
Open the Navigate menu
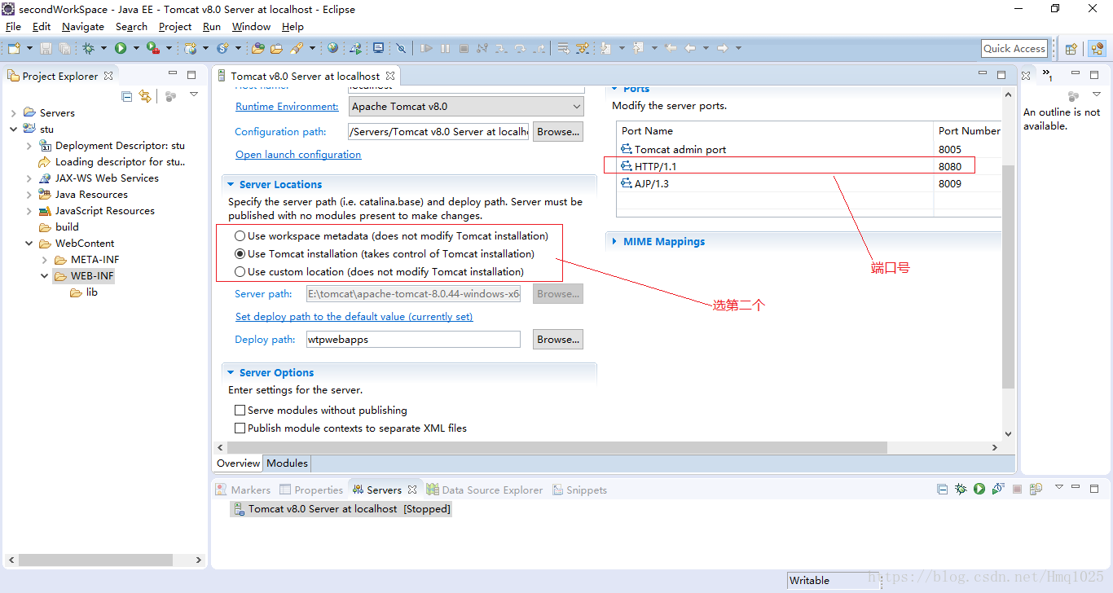click(x=83, y=27)
